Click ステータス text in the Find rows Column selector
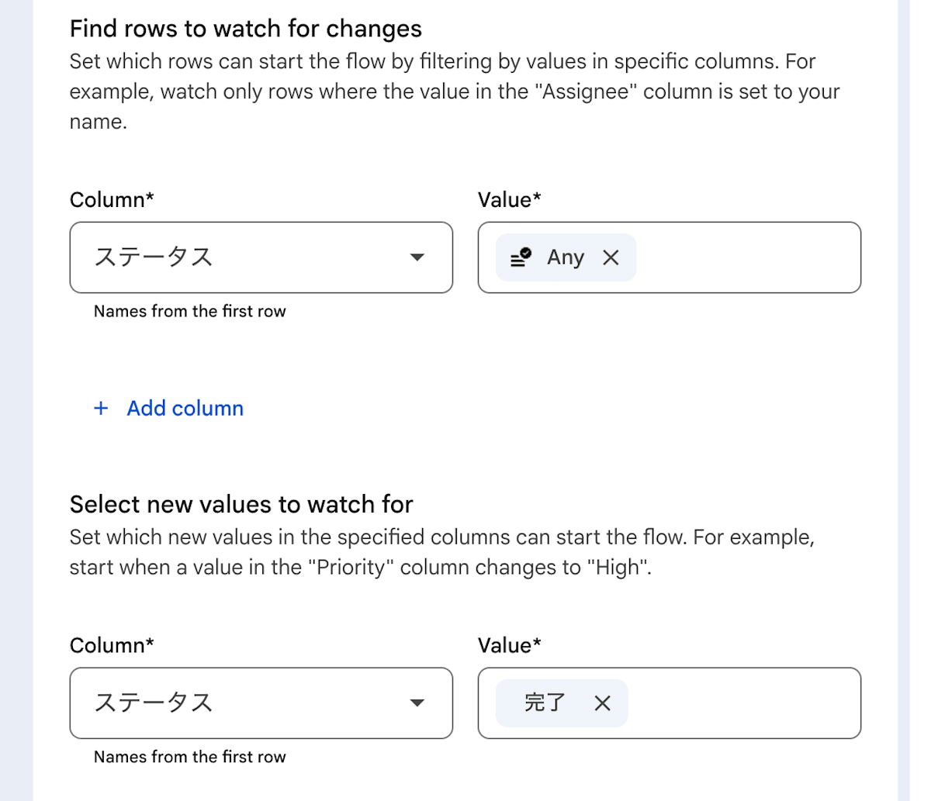The width and height of the screenshot is (931, 801). pyautogui.click(x=154, y=257)
